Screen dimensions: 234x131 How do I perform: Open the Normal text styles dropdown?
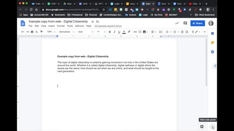(x=67, y=32)
